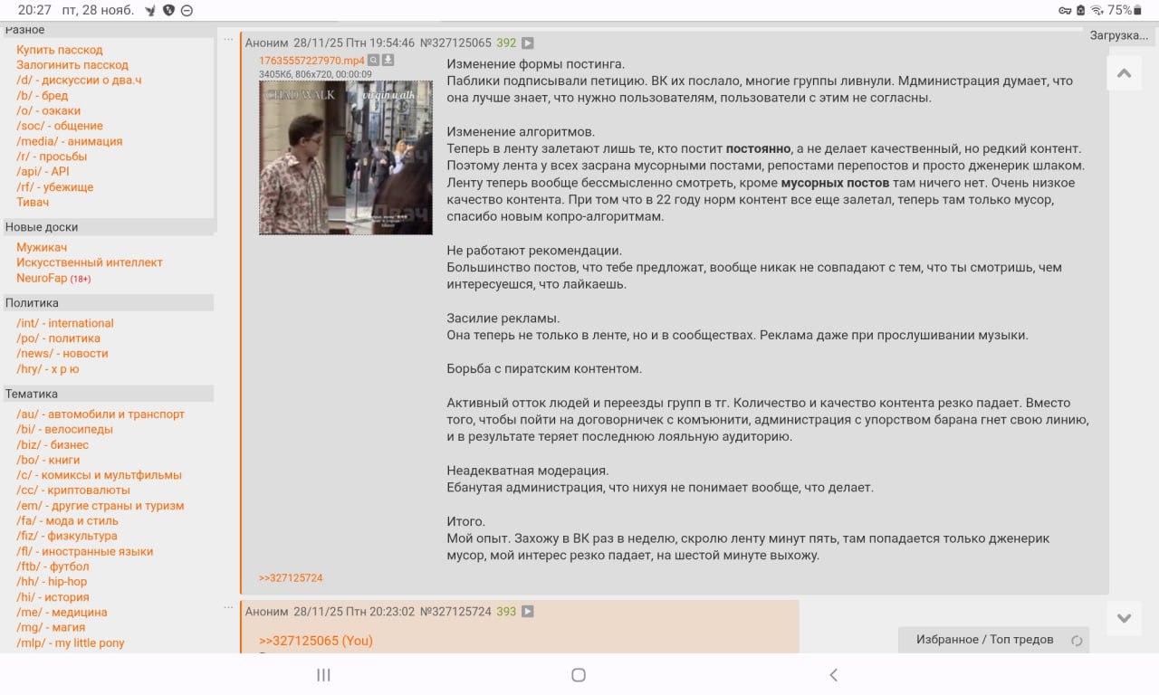Open Тивач link in sidebar
1159x695 pixels.
(33, 202)
